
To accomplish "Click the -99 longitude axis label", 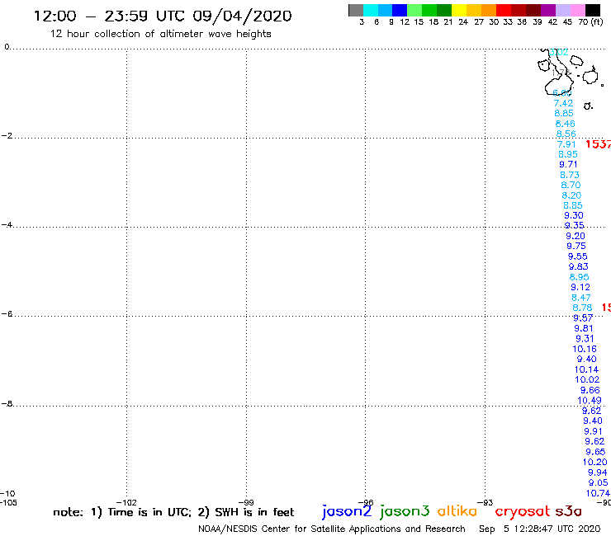I will (x=246, y=502).
